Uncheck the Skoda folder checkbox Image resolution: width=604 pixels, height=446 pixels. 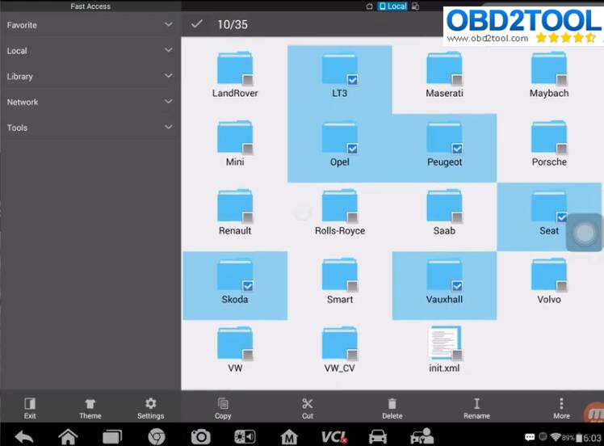(x=248, y=286)
